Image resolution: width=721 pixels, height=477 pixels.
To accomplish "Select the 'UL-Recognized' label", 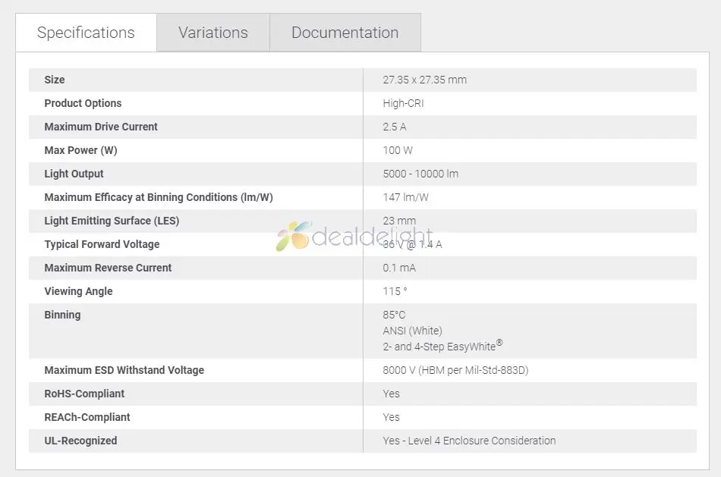I will (x=80, y=441).
